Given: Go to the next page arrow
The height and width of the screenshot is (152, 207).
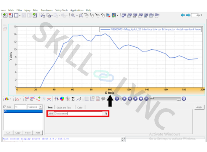Looking at the screenshot, I should click(x=188, y=15).
